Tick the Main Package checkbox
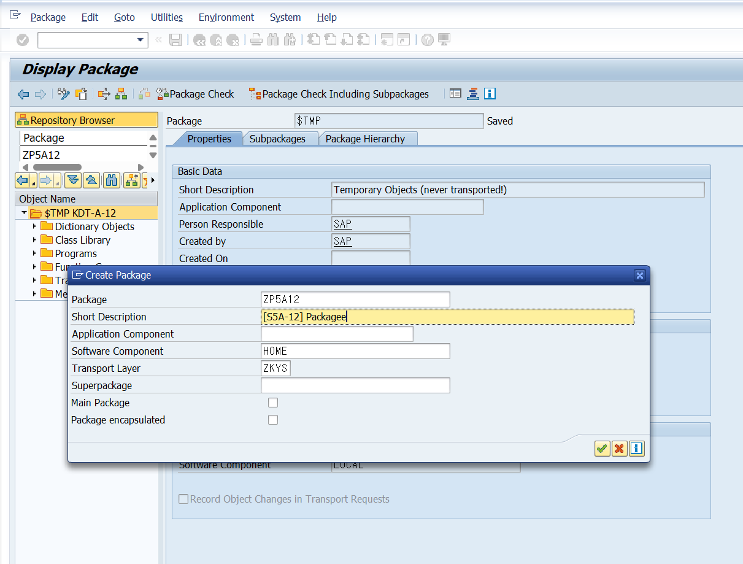The width and height of the screenshot is (743, 564). point(273,403)
